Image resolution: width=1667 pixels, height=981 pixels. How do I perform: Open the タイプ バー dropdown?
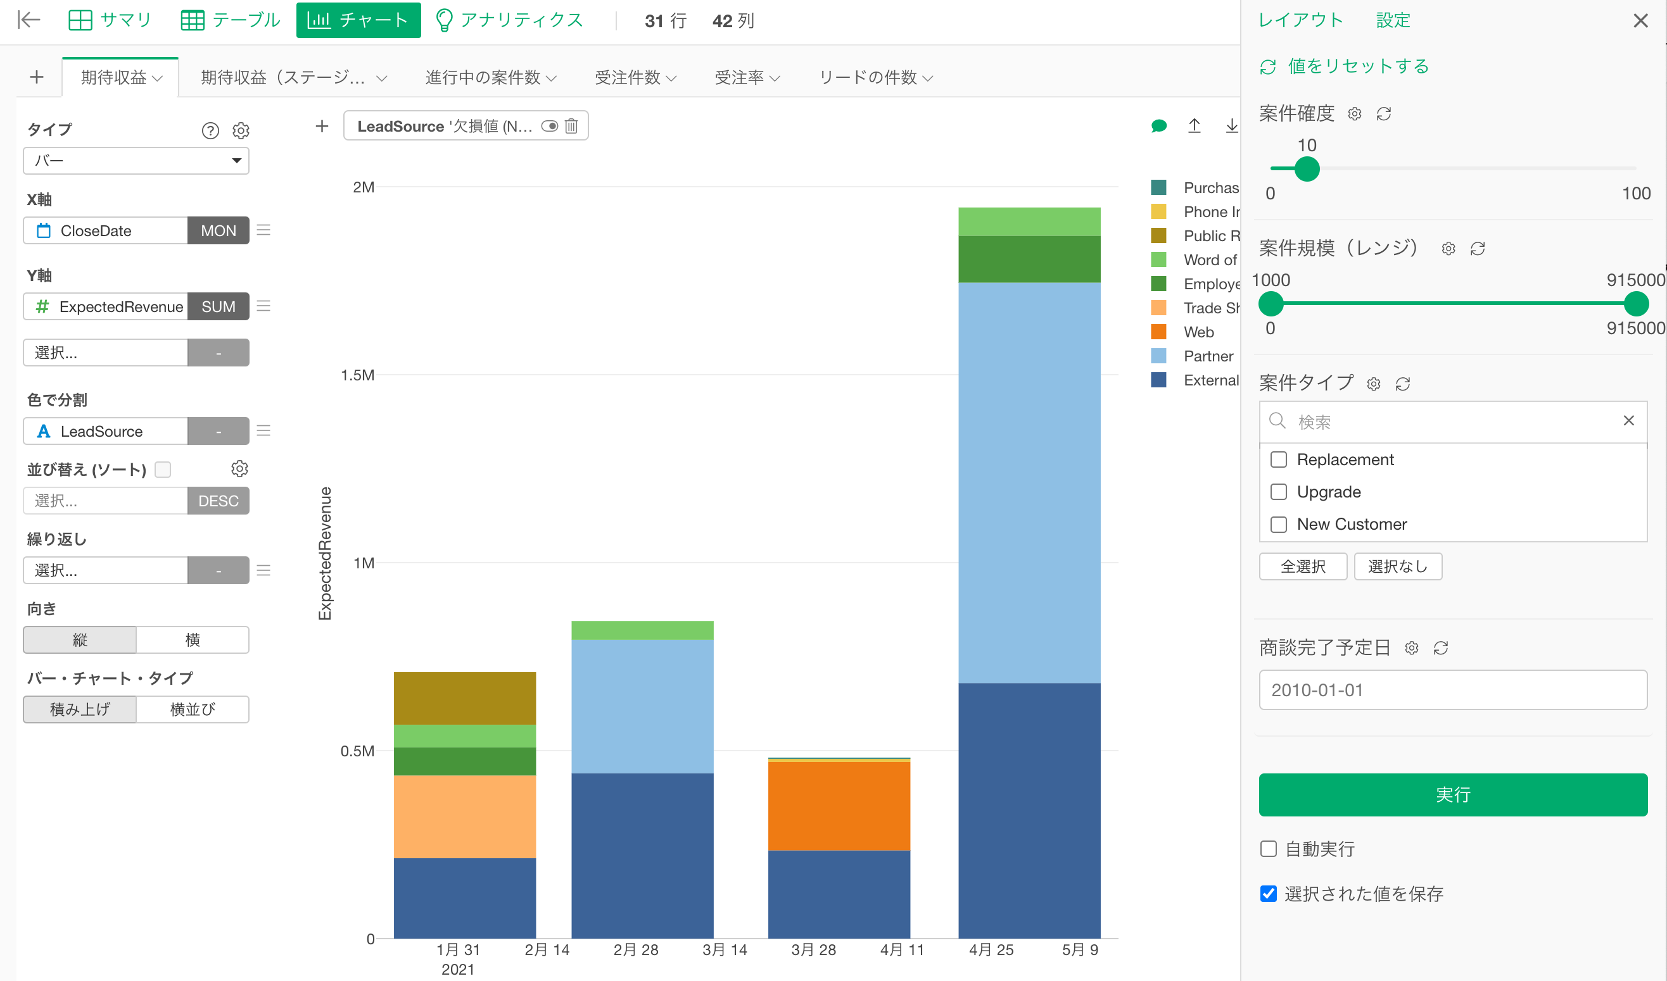pos(136,161)
